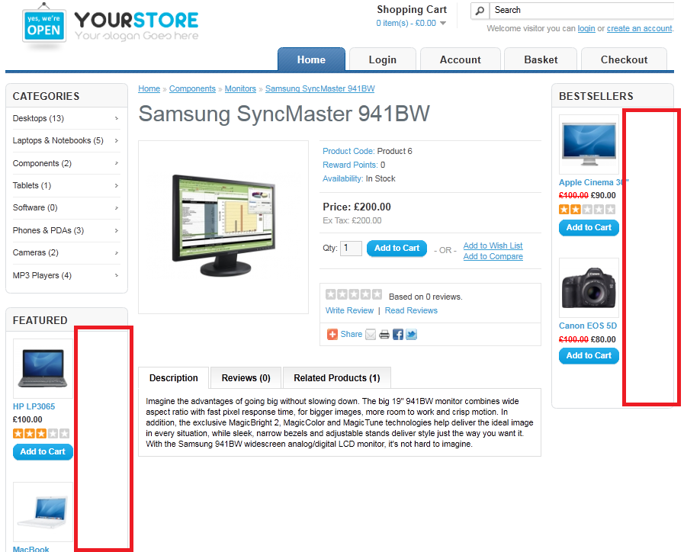Click the HP LP3065 laptop thumbnail
The height and width of the screenshot is (552, 700).
[x=43, y=368]
